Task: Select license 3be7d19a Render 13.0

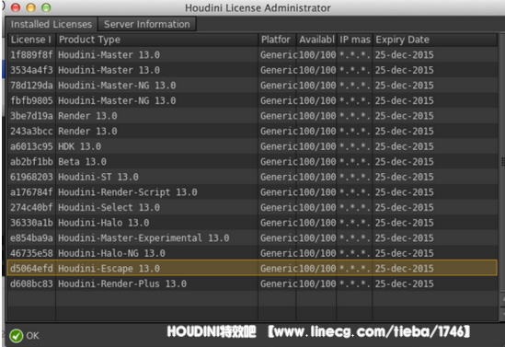Action: click(252, 116)
